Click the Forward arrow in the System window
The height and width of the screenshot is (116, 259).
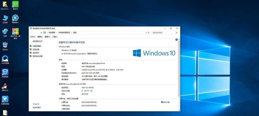(35, 33)
